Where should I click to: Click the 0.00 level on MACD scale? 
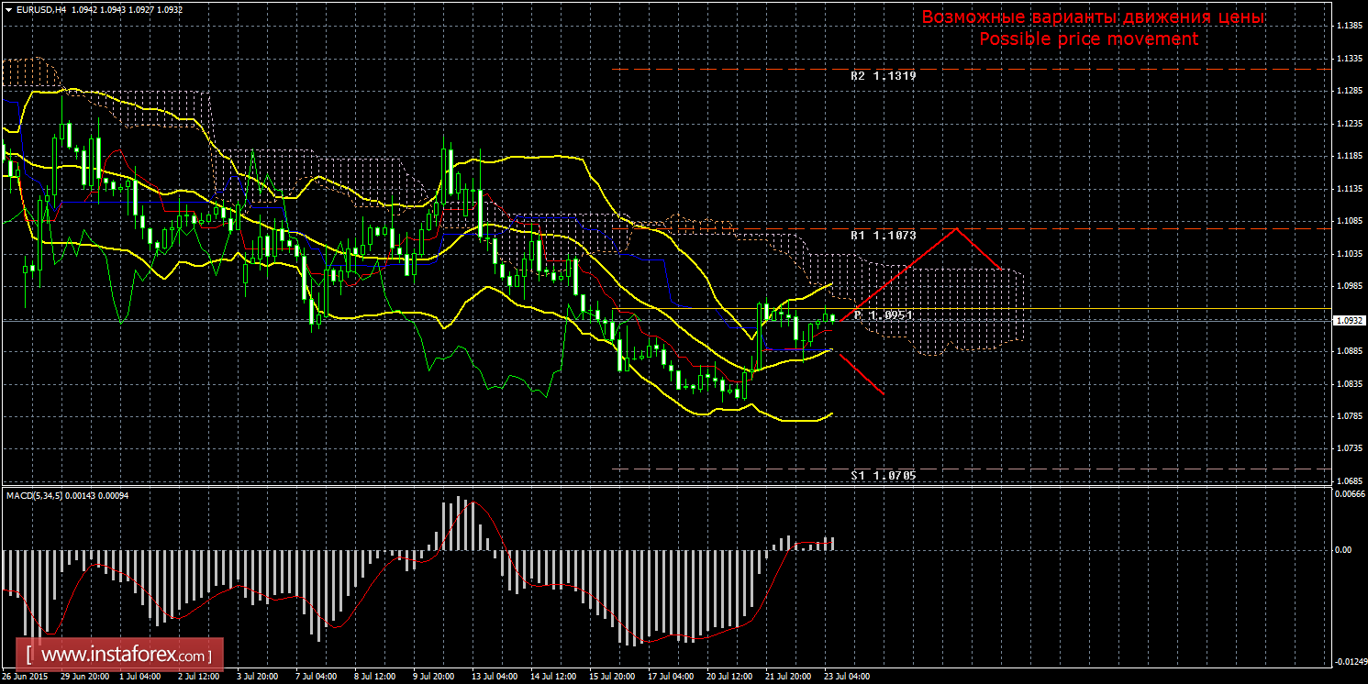(1341, 550)
